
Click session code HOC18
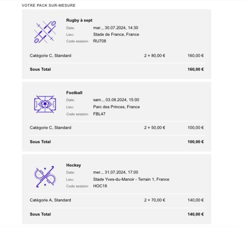(100, 186)
